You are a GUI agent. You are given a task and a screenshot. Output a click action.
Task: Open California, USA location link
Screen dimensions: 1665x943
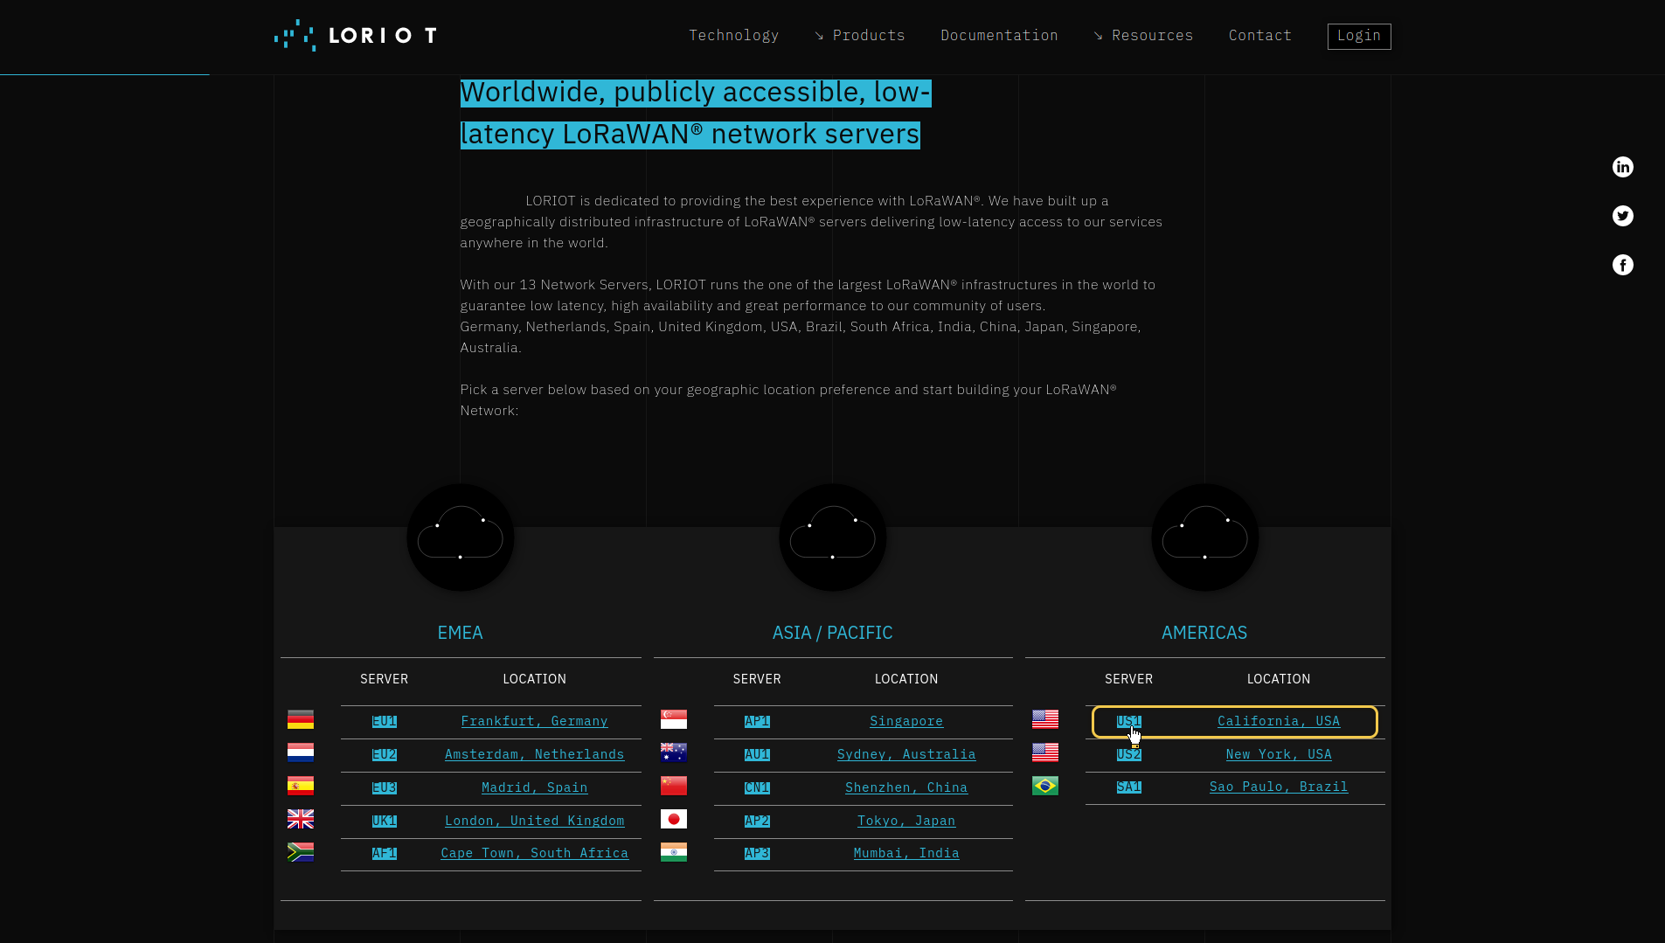1279,721
